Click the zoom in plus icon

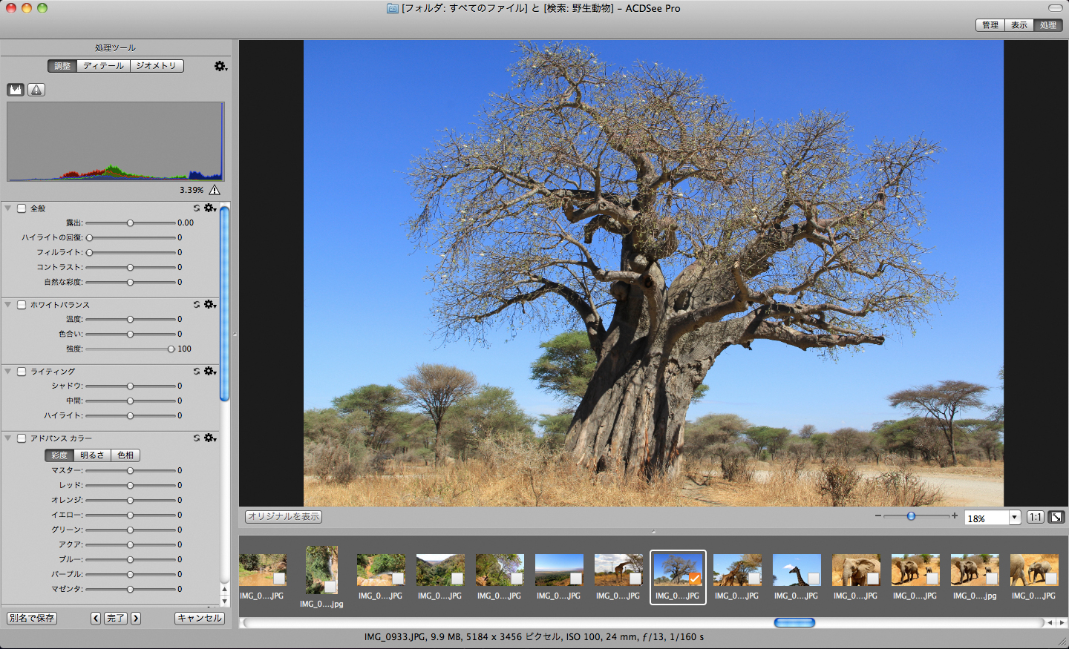tap(955, 515)
